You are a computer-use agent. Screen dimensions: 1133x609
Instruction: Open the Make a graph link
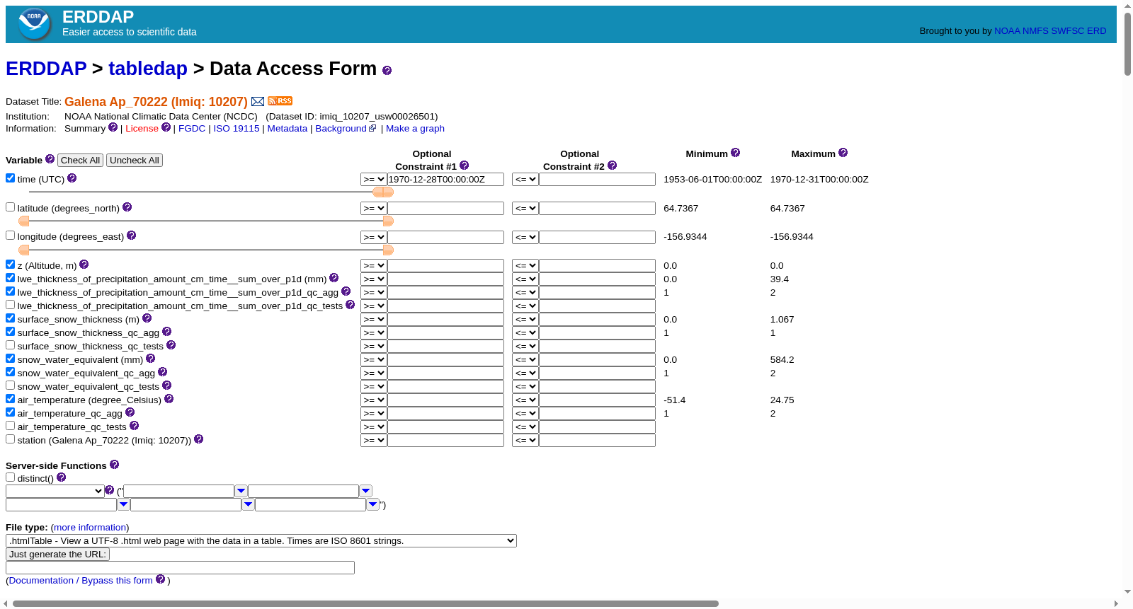(x=415, y=129)
